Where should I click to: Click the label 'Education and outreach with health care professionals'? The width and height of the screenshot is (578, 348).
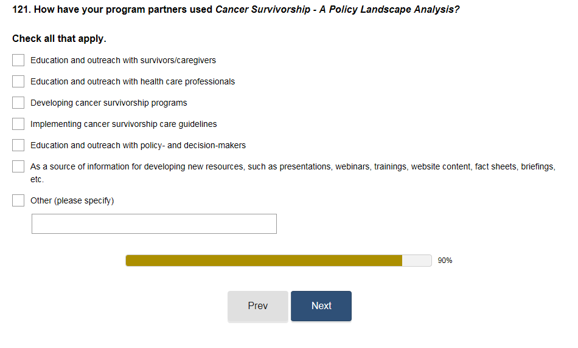(133, 81)
